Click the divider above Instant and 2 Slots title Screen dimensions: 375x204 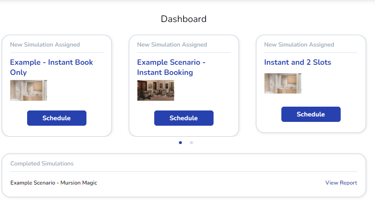click(x=311, y=52)
